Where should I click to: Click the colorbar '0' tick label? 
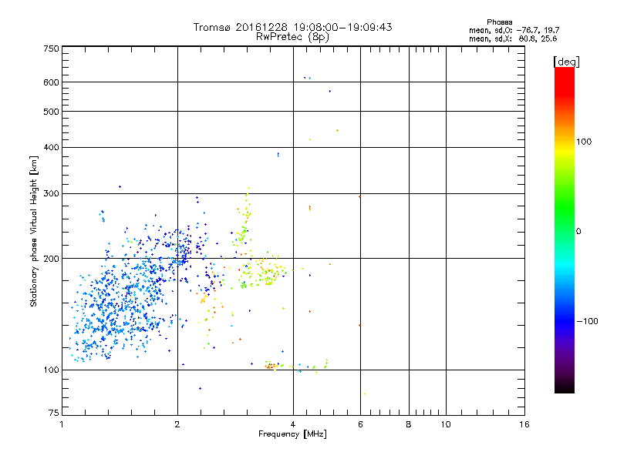pos(578,232)
